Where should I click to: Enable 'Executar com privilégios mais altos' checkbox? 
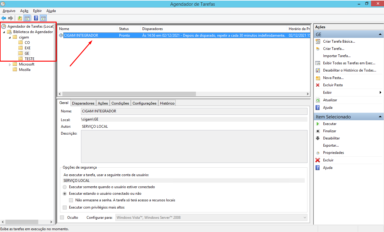click(x=65, y=207)
